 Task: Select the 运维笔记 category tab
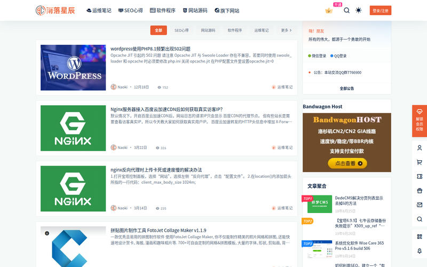click(x=262, y=30)
